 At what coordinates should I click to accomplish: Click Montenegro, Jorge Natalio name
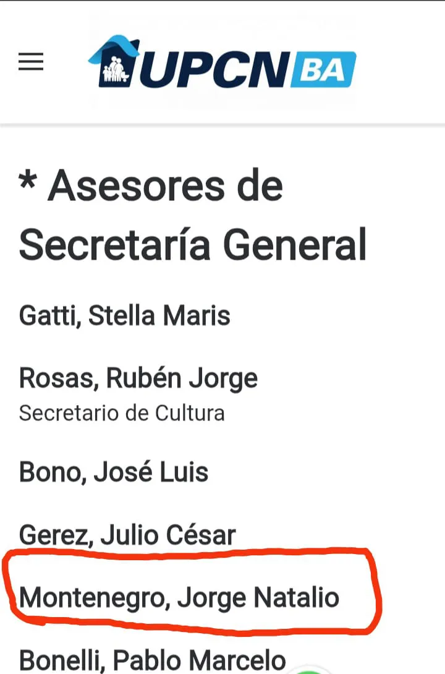point(179,598)
